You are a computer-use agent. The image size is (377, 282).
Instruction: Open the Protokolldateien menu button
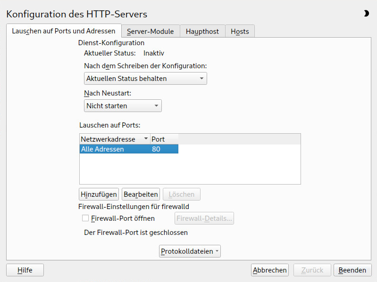190,251
